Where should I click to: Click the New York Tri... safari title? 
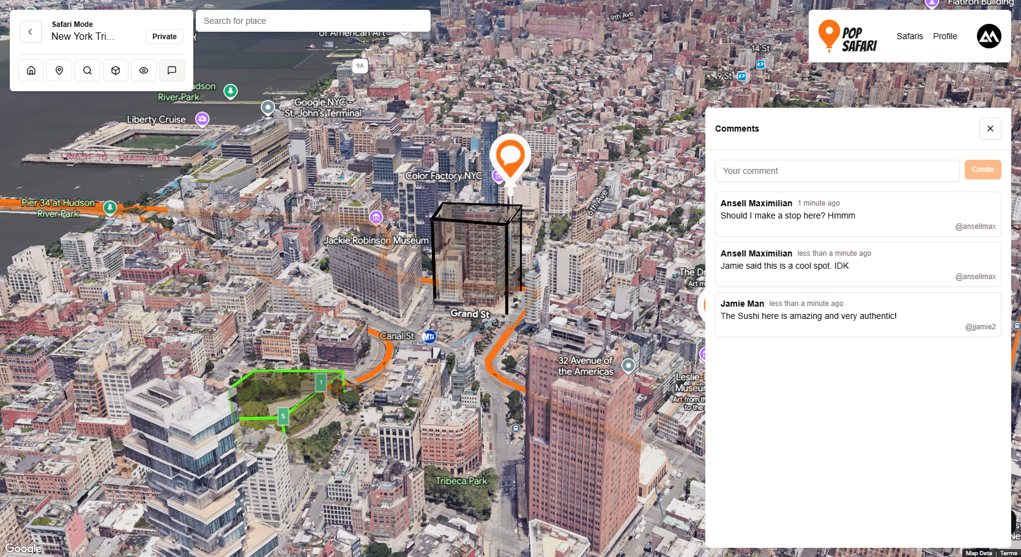tap(83, 37)
